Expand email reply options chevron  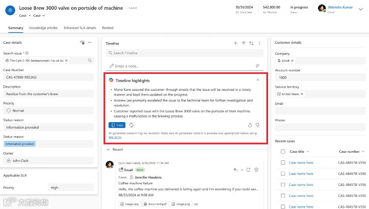point(242,169)
